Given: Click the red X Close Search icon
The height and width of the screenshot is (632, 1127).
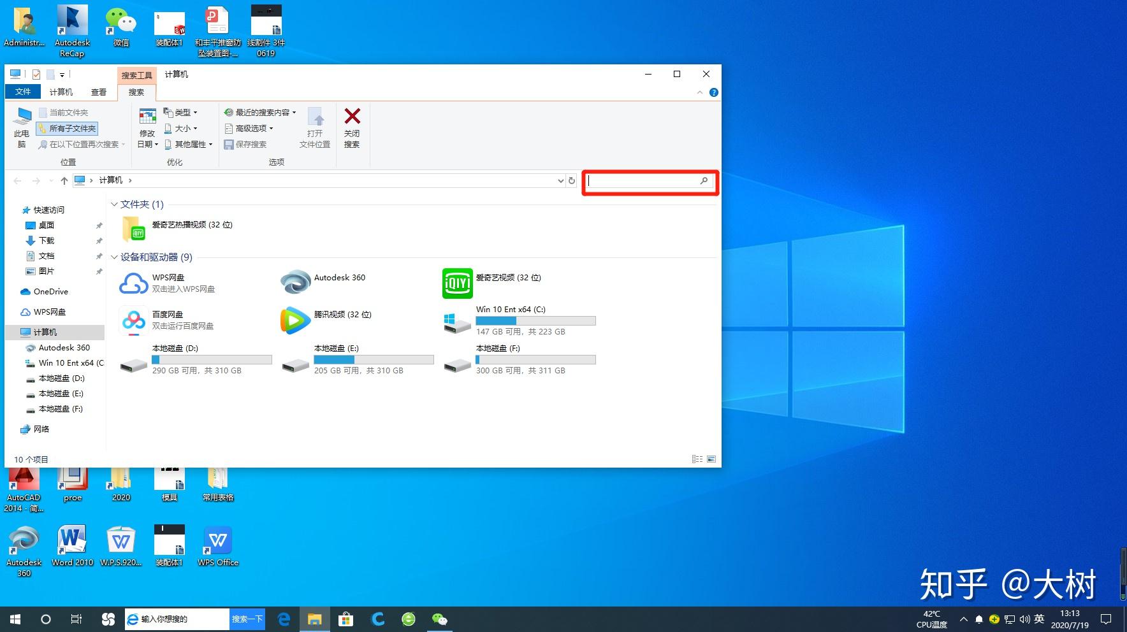Looking at the screenshot, I should coord(352,116).
